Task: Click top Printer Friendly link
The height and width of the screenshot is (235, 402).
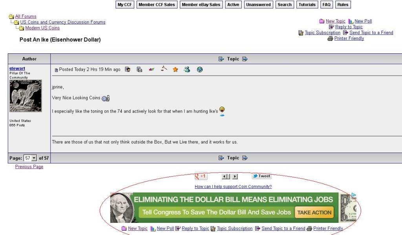Action: pyautogui.click(x=349, y=38)
